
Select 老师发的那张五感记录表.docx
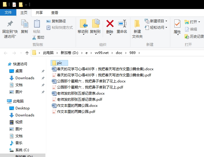pos(78,93)
